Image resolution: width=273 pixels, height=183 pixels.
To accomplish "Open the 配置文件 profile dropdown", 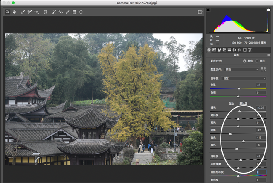I will click(242, 69).
